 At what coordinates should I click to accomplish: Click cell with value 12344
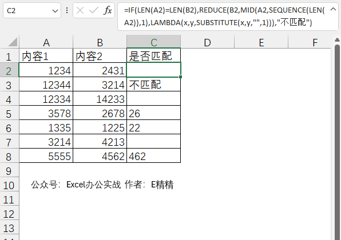(46, 84)
